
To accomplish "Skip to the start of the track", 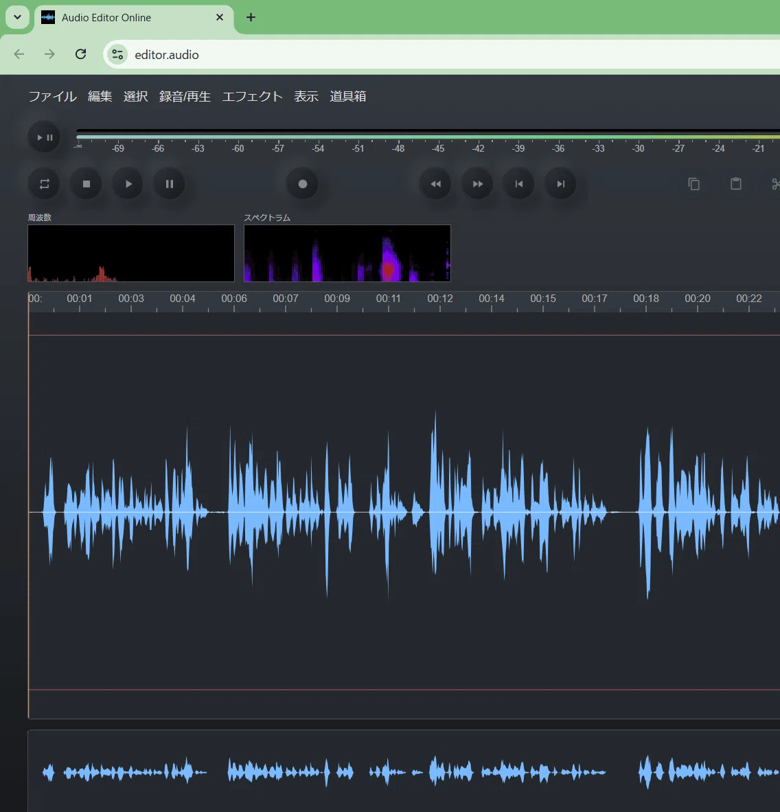I will click(519, 184).
